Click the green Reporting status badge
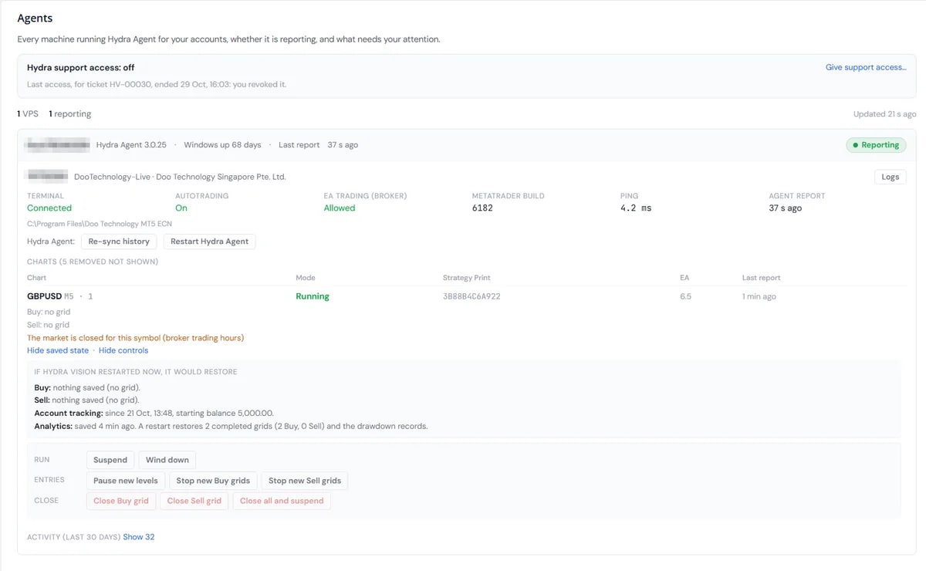This screenshot has height=571, width=926. 876,145
